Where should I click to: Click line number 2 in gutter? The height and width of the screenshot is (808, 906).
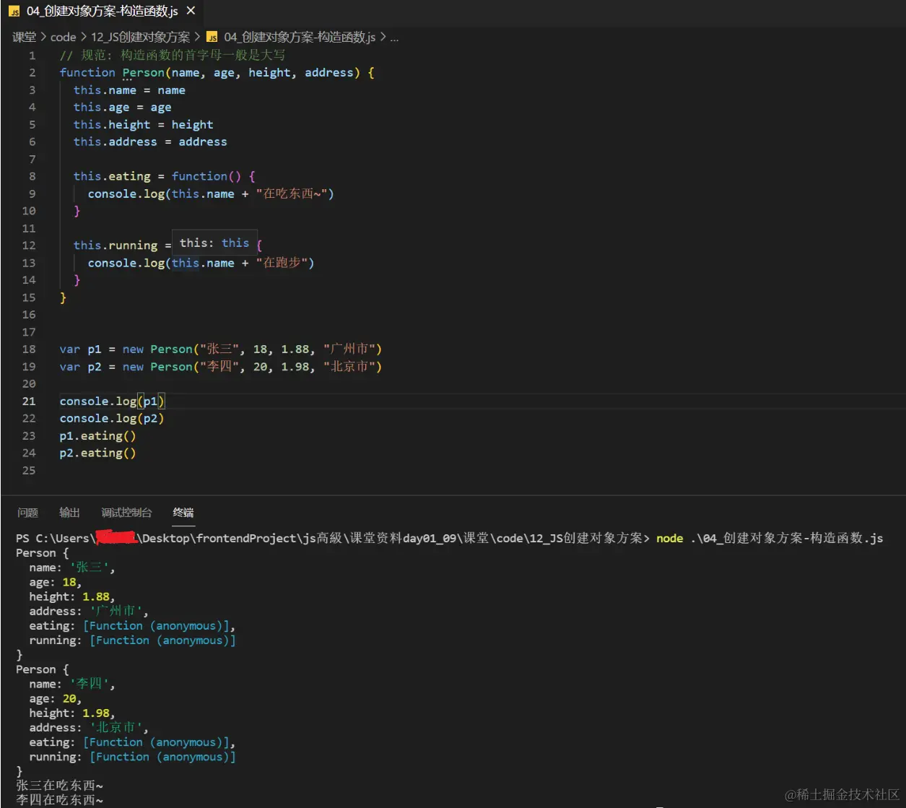[x=32, y=73]
